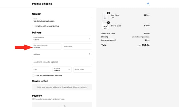Click the Beer Glass quantity badge
Image resolution: width=179 pixels, height=107 pixels.
pos(108,13)
